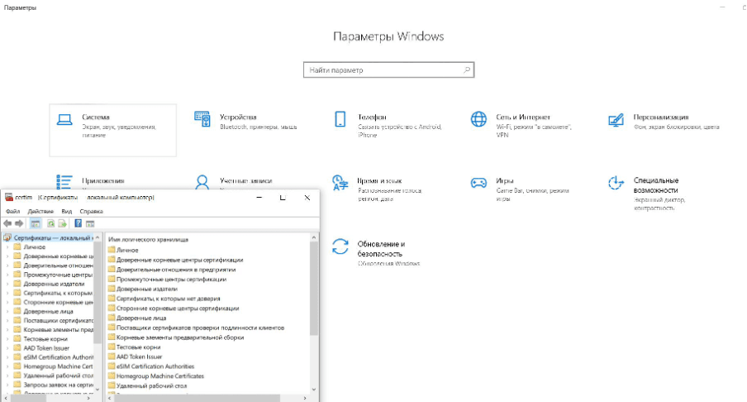Expand Доверенные лица tree node chevron
747x402 pixels.
(7, 311)
